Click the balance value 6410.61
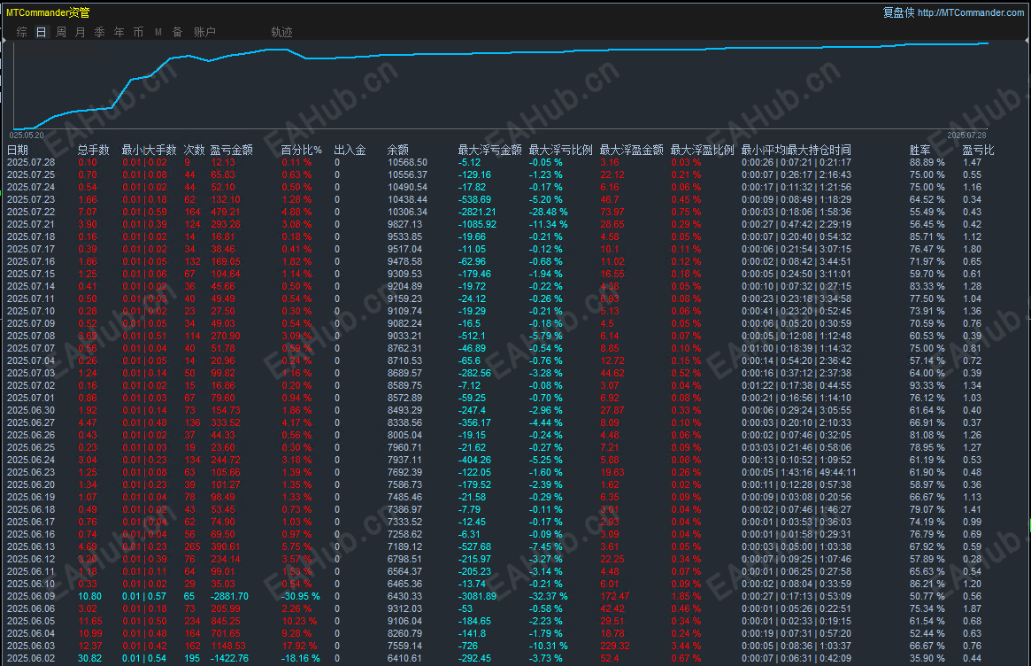 point(405,658)
